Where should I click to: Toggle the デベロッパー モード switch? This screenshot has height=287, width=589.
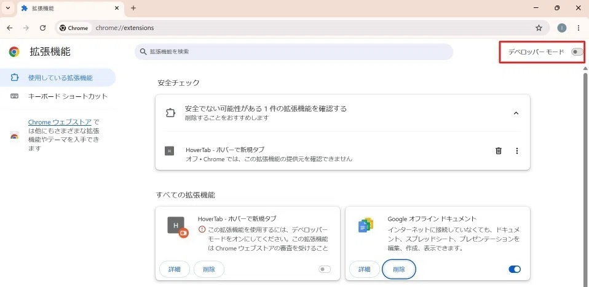[577, 52]
